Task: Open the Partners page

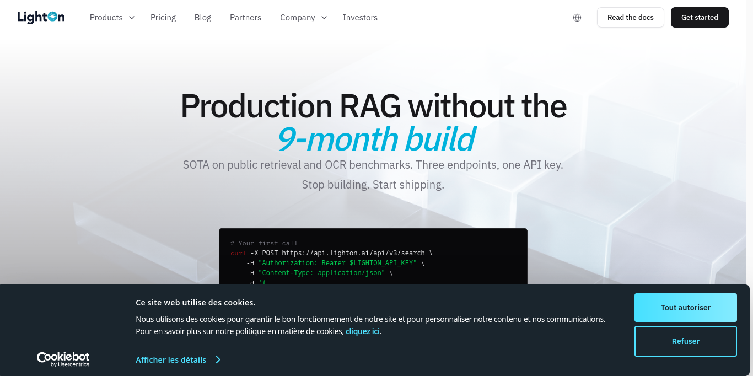Action: [x=245, y=18]
